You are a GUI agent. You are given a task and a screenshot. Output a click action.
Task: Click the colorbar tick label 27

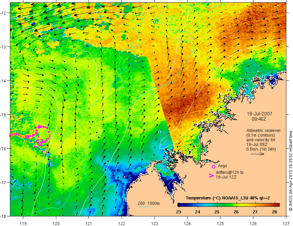click(255, 212)
